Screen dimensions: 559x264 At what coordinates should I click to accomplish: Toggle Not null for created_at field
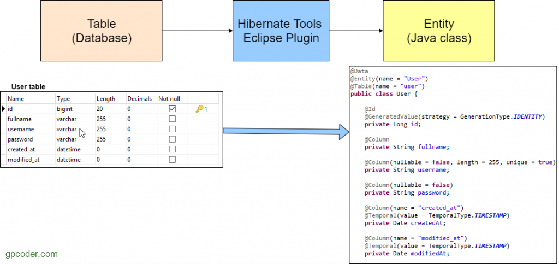tap(172, 149)
